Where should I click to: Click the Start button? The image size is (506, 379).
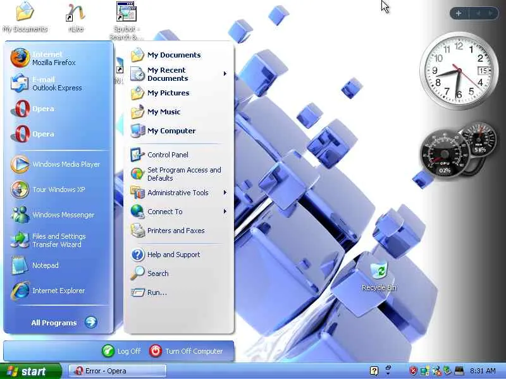[x=30, y=371]
